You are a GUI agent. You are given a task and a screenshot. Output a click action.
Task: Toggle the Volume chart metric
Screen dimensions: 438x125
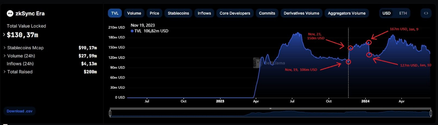pyautogui.click(x=134, y=13)
